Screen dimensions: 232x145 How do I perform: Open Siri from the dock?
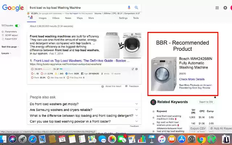13,139
